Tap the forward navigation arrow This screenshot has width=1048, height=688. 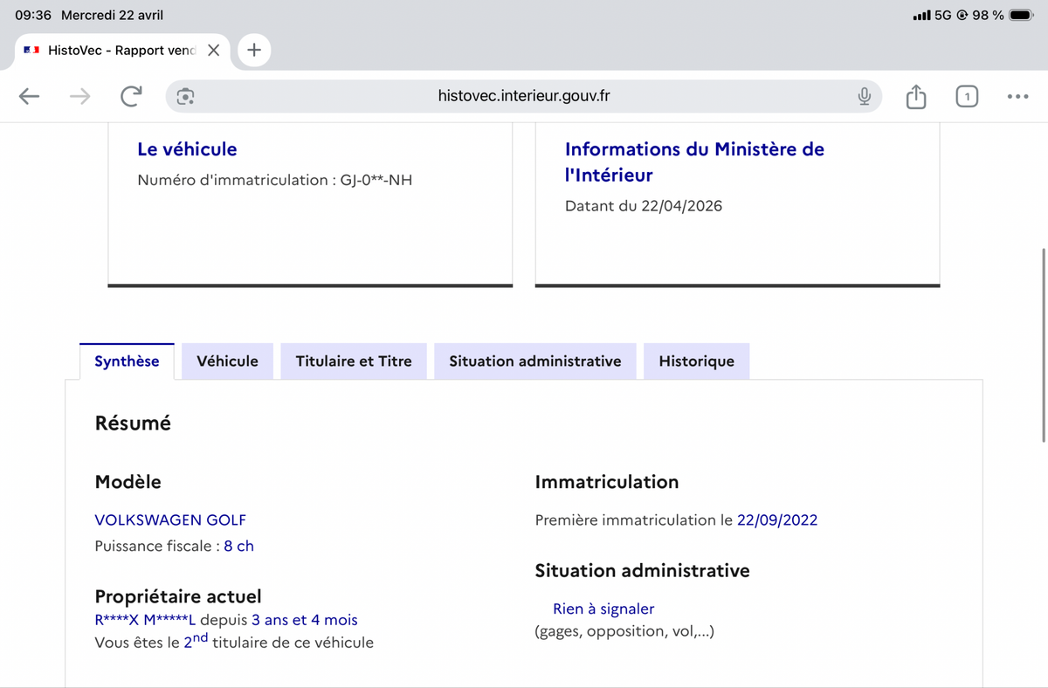coord(80,97)
